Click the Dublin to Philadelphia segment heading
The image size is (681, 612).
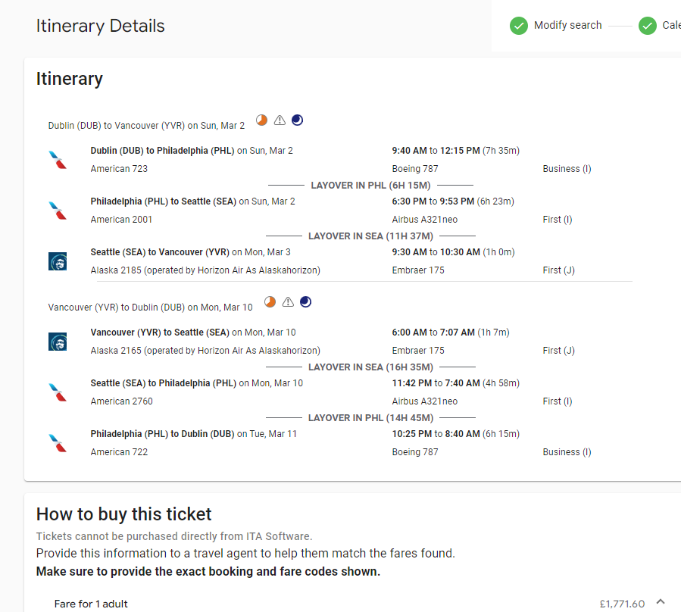pyautogui.click(x=192, y=151)
